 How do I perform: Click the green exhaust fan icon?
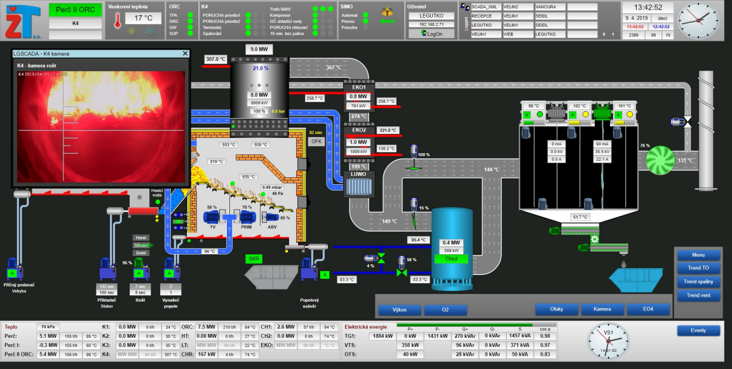click(x=660, y=160)
